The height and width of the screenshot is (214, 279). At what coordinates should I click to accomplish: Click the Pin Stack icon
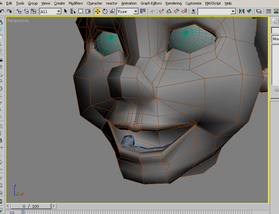[x=276, y=90]
